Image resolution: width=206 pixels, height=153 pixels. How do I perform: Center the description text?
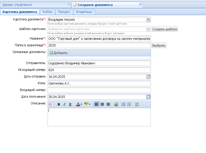pos(102,104)
